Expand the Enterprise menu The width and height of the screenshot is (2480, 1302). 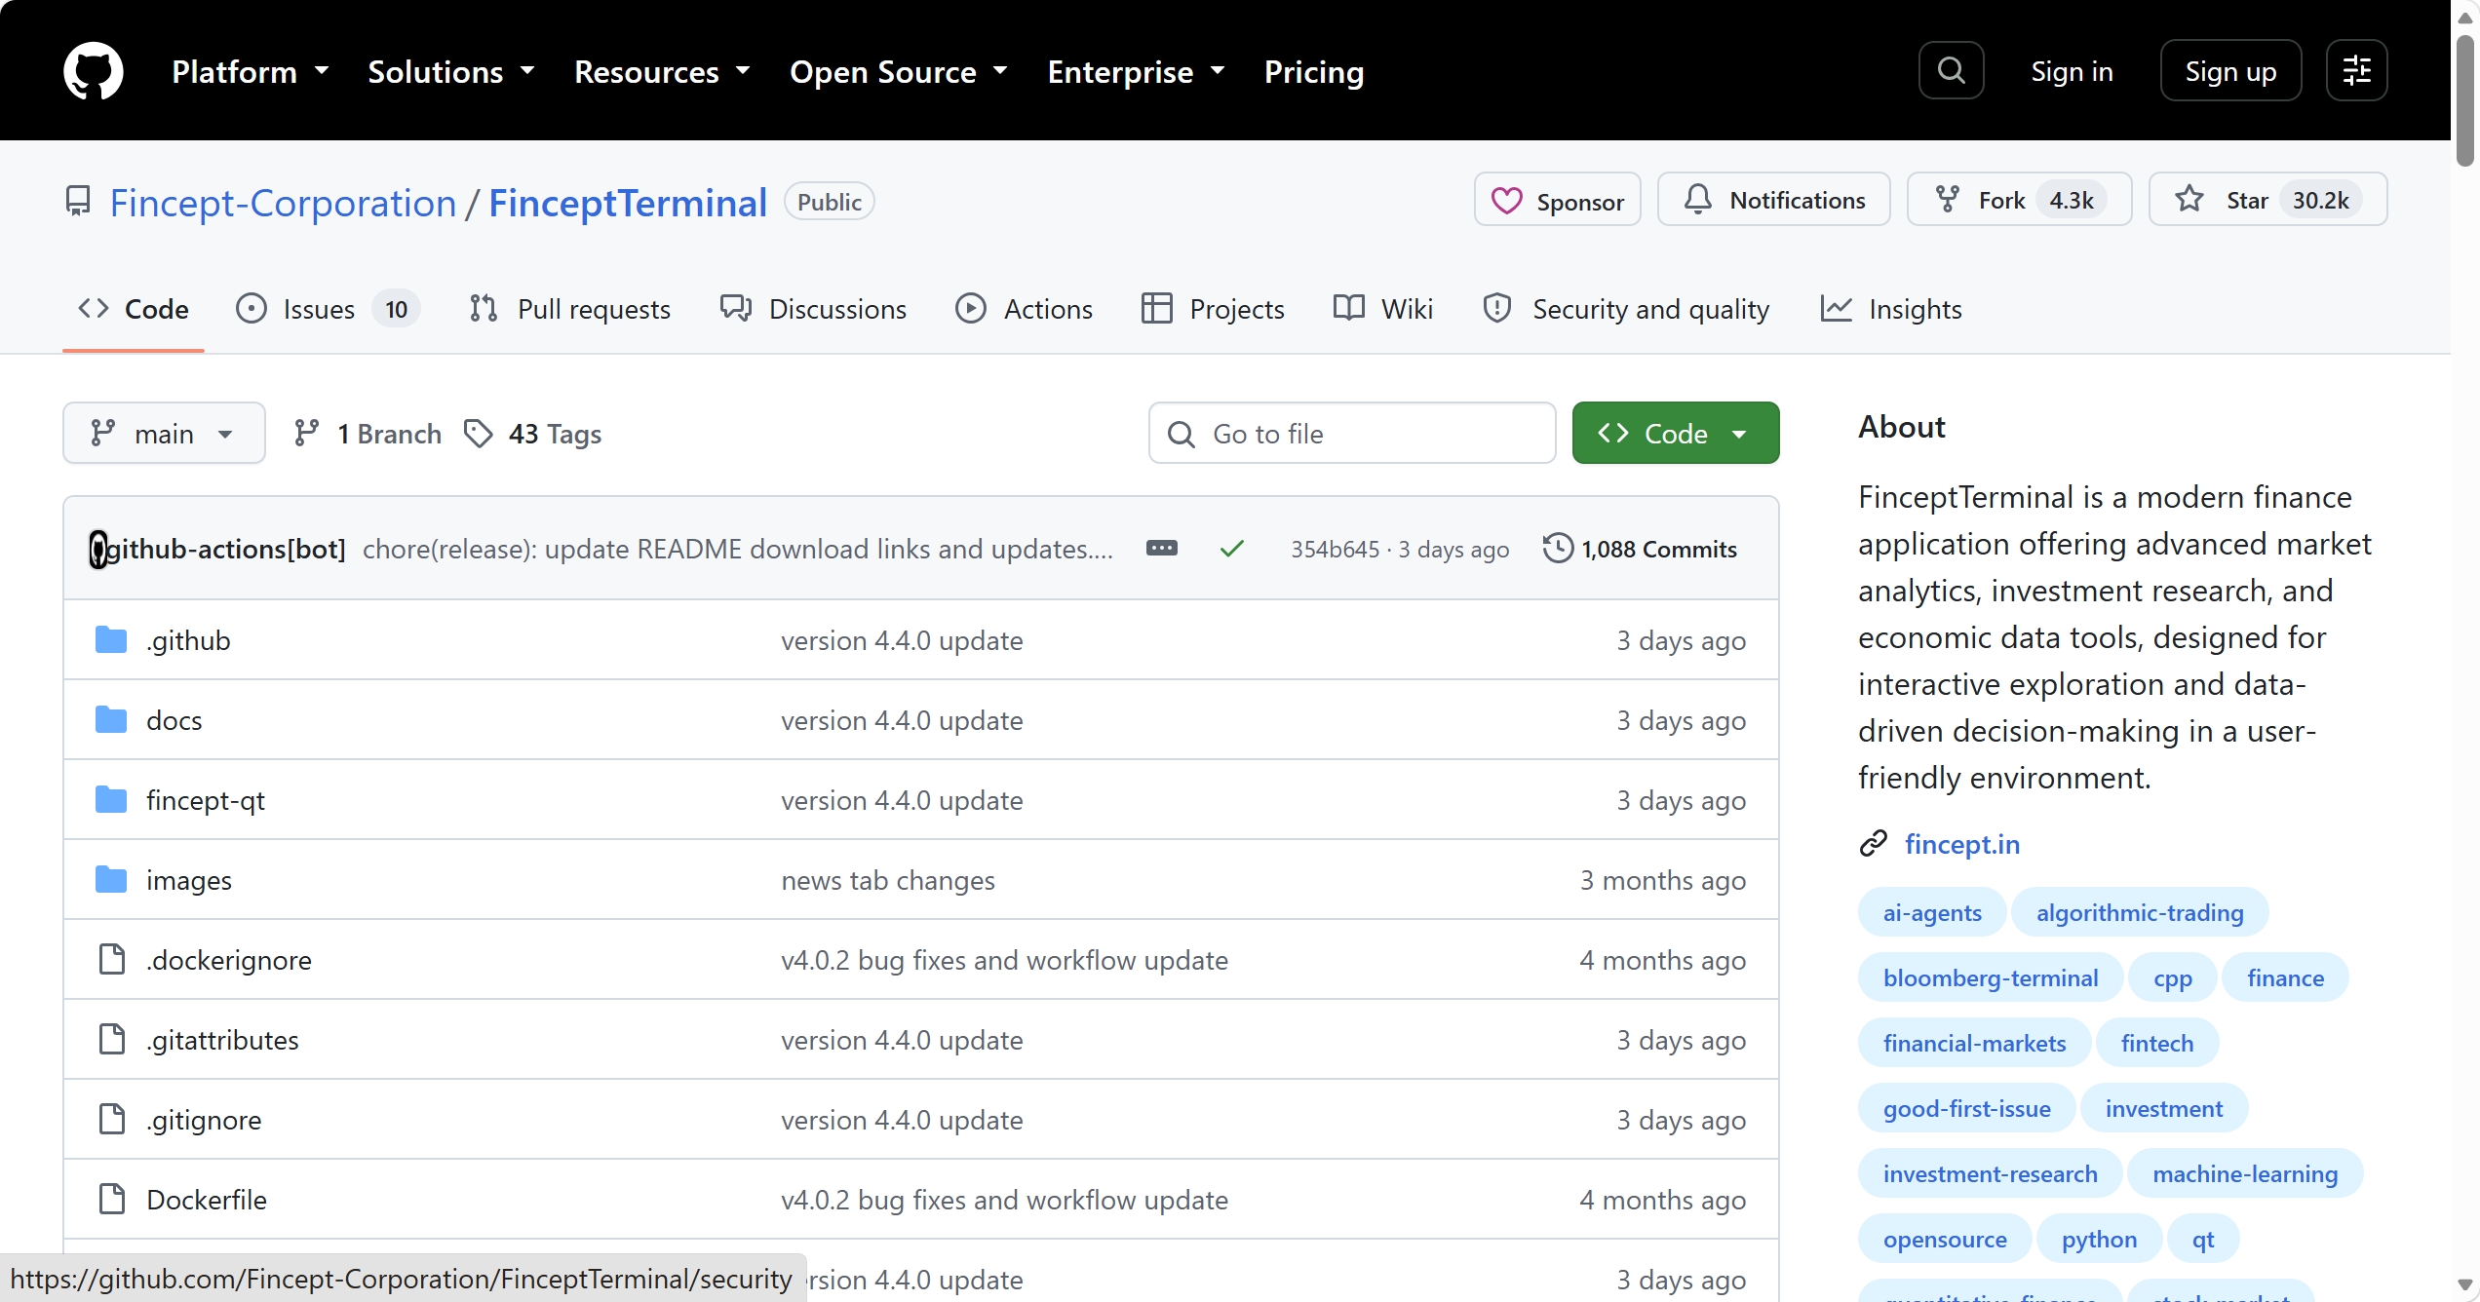click(x=1136, y=71)
